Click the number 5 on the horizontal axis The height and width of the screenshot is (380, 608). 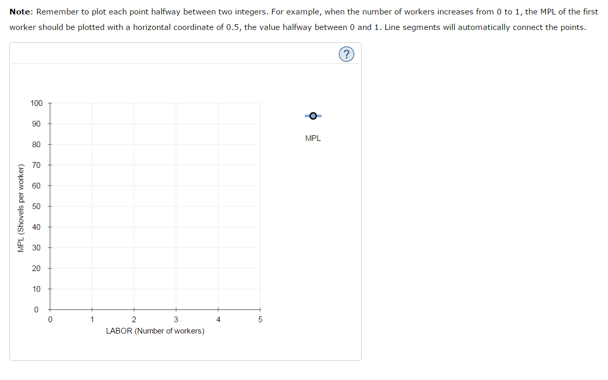[260, 319]
